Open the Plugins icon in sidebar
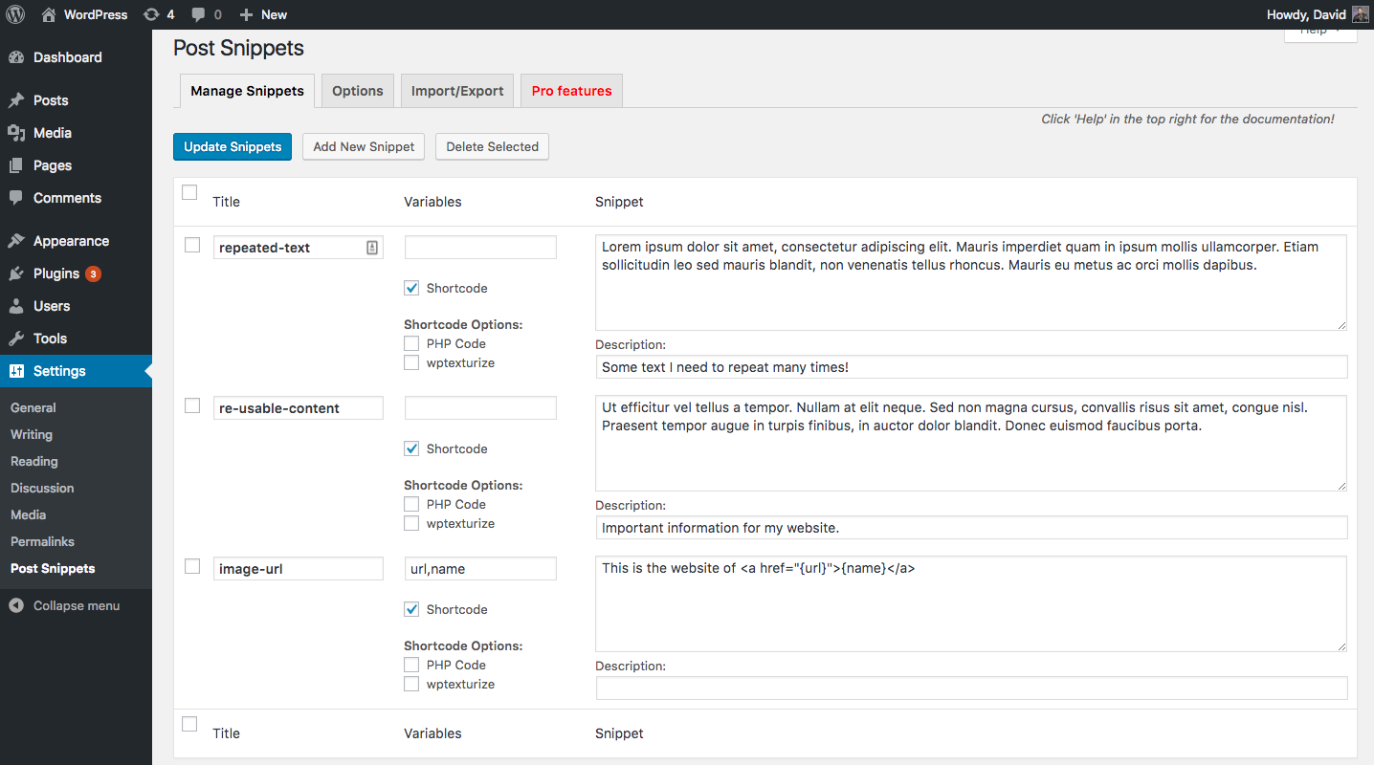 tap(16, 273)
